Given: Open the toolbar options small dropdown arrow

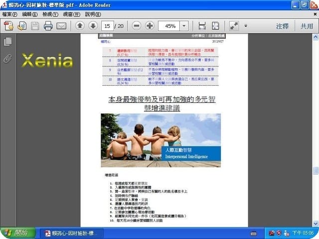Looking at the screenshot, I should click(x=246, y=26).
